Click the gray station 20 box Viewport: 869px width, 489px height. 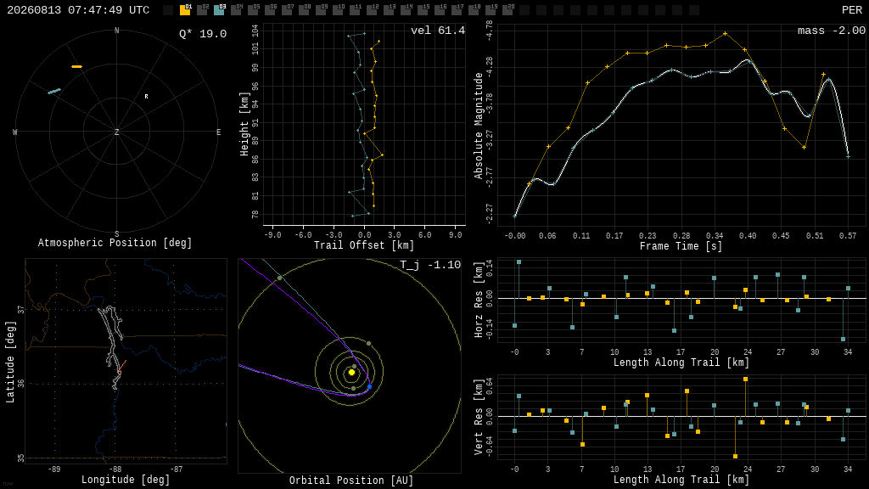507,9
